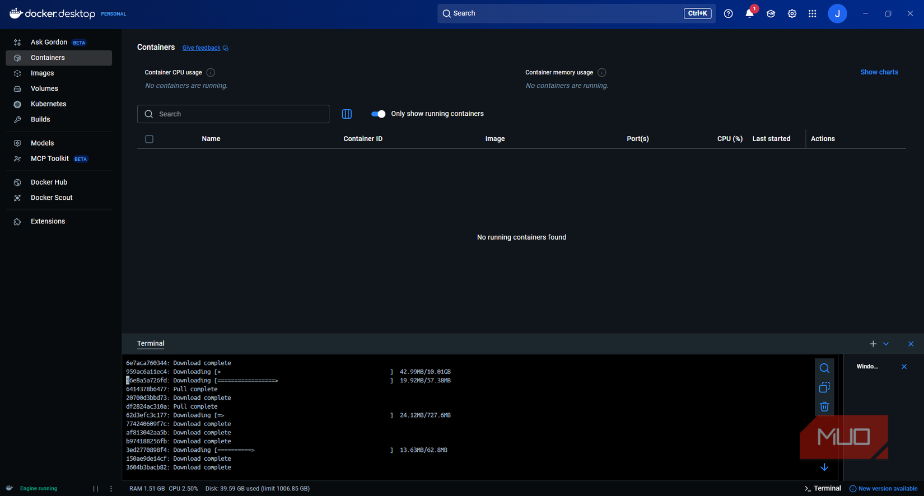Add new terminal with plus icon

[873, 344]
